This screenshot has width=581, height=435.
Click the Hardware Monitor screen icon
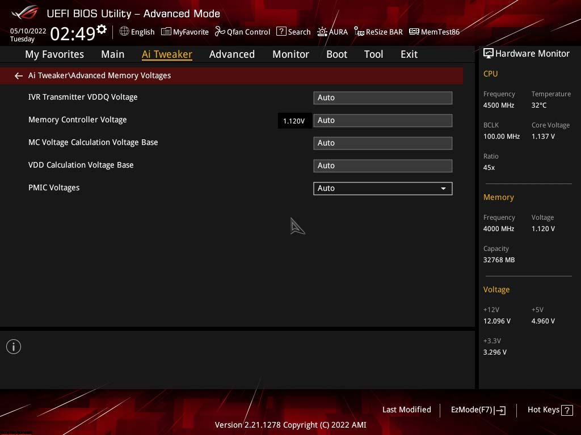tap(489, 54)
